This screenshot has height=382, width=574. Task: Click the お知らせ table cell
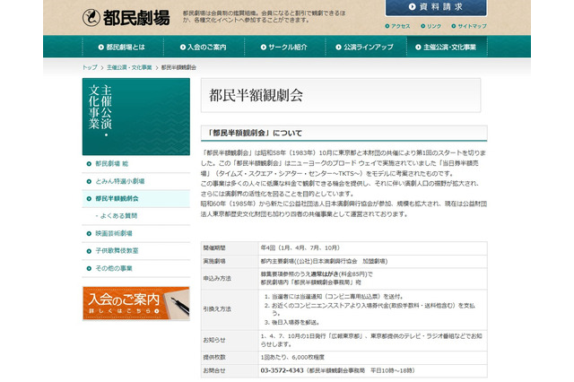tap(230, 340)
